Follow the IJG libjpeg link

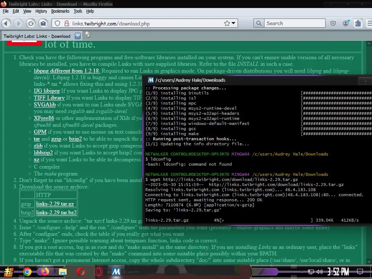(x=47, y=91)
